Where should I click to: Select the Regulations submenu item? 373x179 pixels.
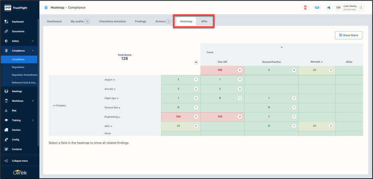tap(18, 67)
